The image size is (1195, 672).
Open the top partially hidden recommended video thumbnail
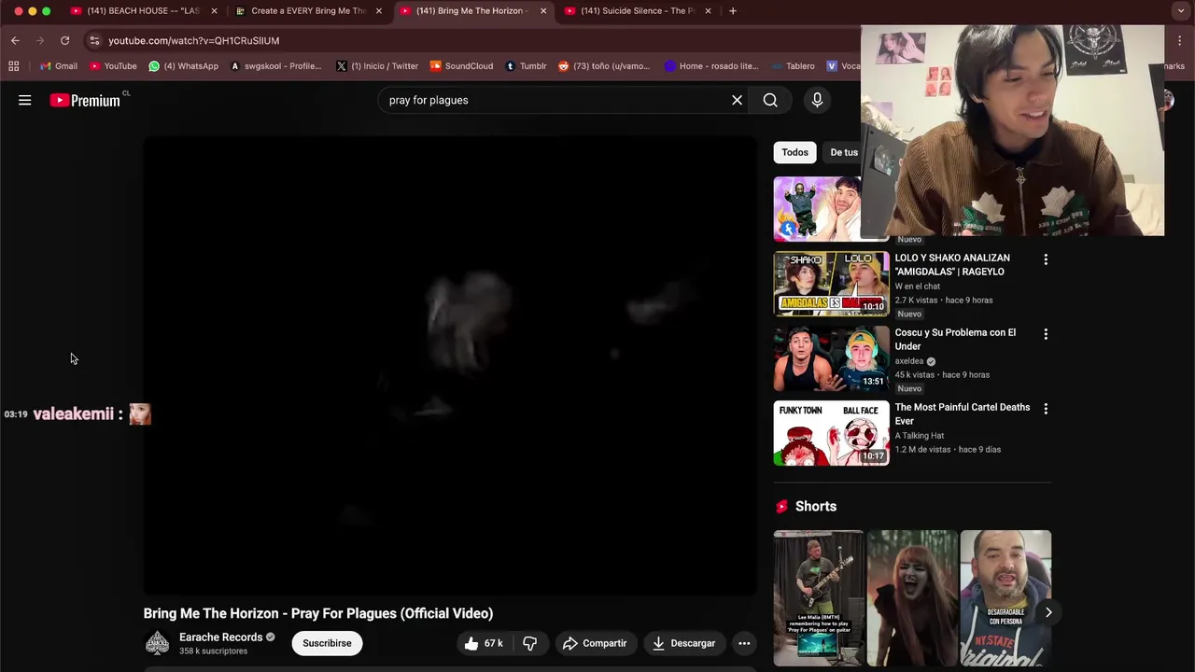[817, 209]
